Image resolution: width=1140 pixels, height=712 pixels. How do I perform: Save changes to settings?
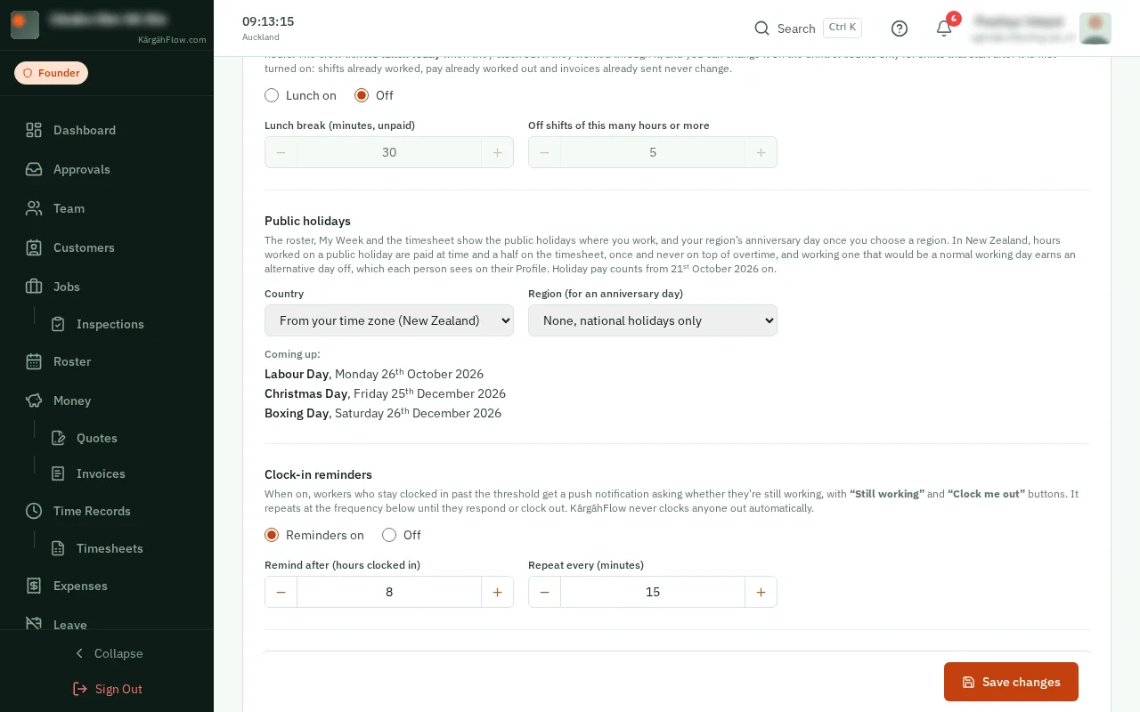point(1011,682)
